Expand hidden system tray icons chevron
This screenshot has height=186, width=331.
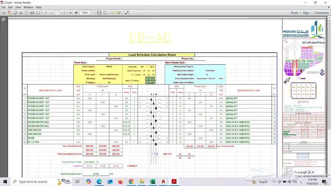[x=274, y=182]
